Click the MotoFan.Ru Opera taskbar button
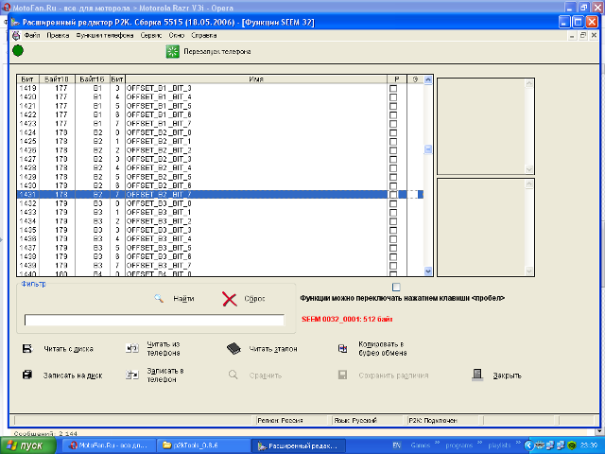The image size is (605, 454). click(110, 445)
